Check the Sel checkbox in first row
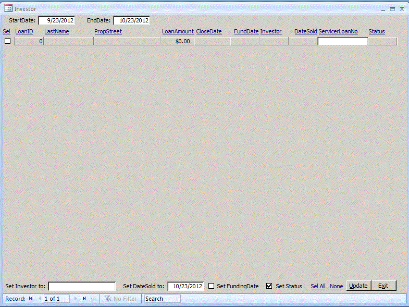 (7, 41)
